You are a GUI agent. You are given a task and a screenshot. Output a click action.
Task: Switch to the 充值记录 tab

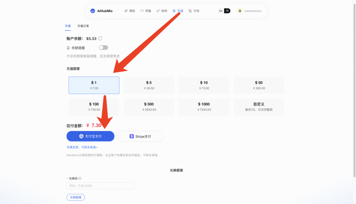tap(83, 26)
